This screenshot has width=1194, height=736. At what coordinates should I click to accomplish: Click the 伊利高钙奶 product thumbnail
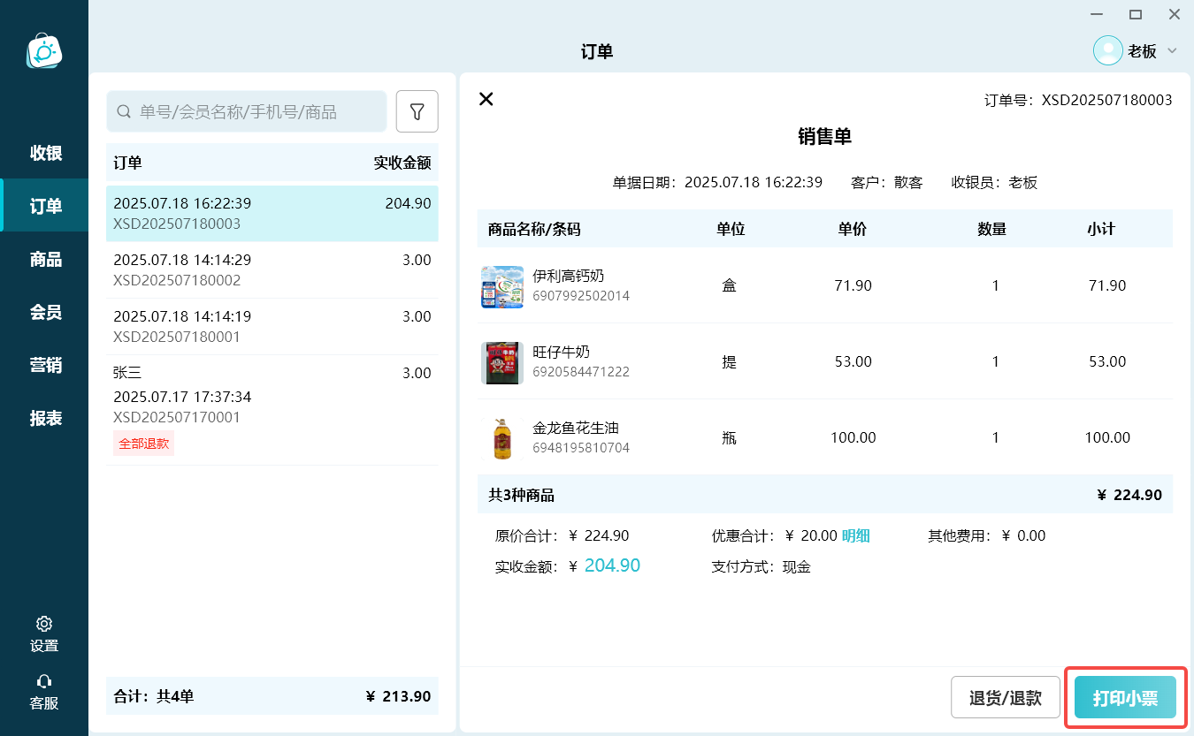(x=502, y=286)
